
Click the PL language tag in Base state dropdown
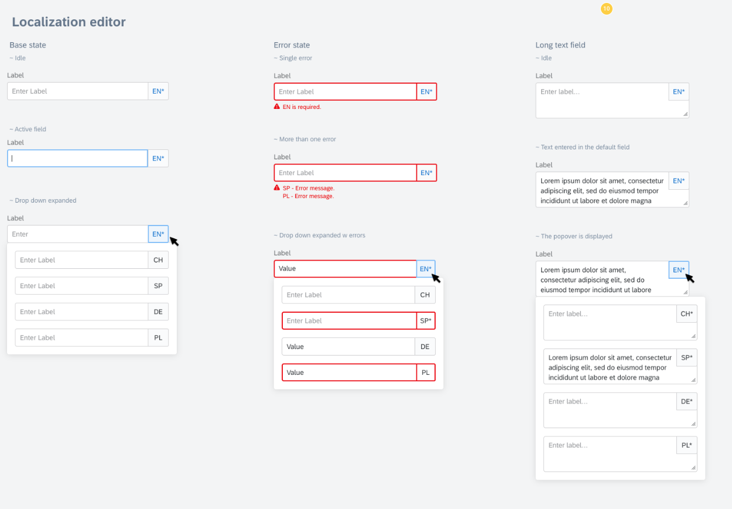158,337
